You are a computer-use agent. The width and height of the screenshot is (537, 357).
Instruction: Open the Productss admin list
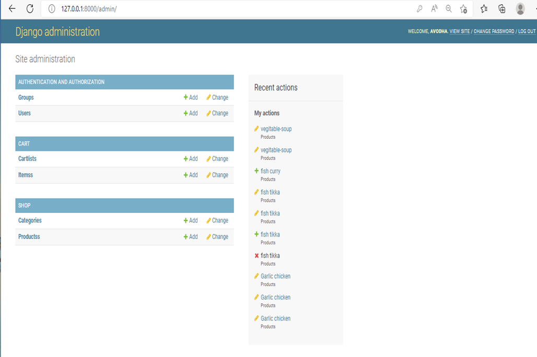click(x=30, y=236)
